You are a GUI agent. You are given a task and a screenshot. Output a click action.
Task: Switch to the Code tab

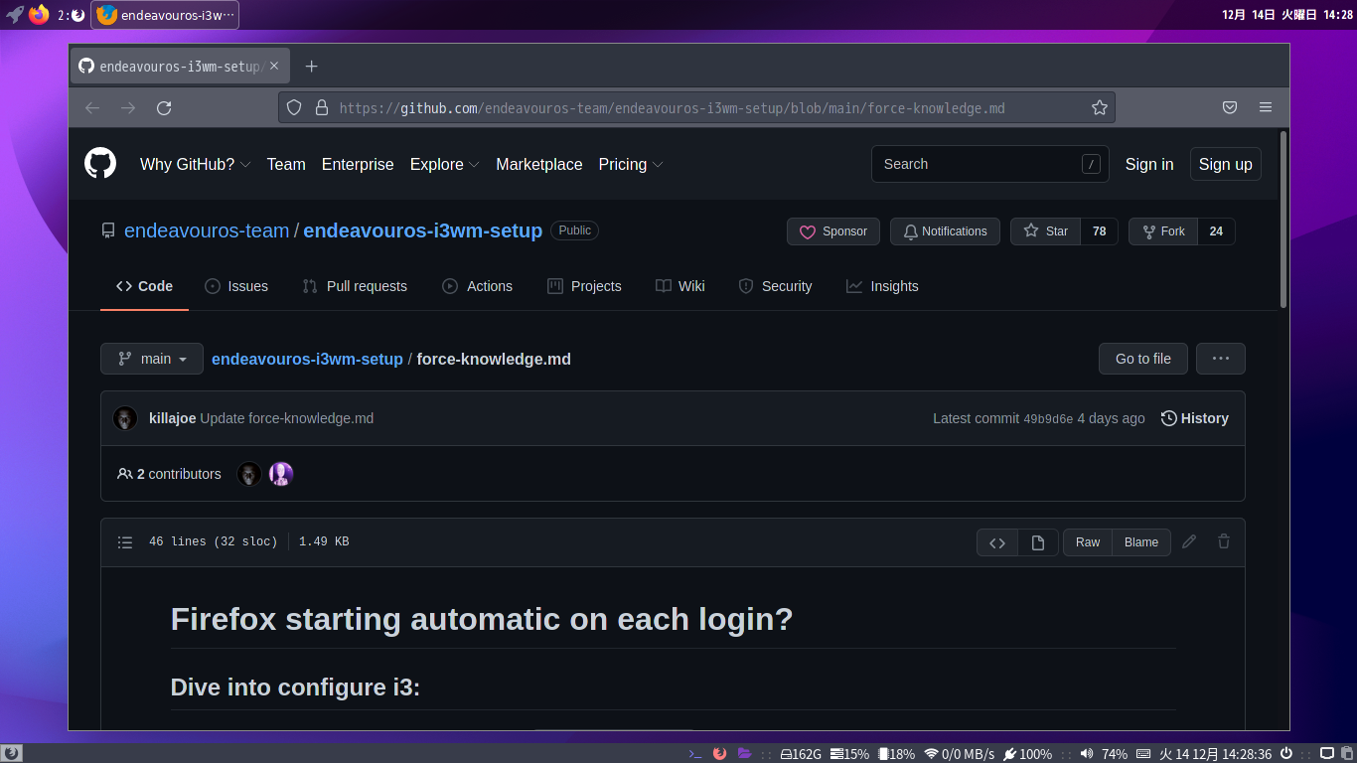[144, 286]
